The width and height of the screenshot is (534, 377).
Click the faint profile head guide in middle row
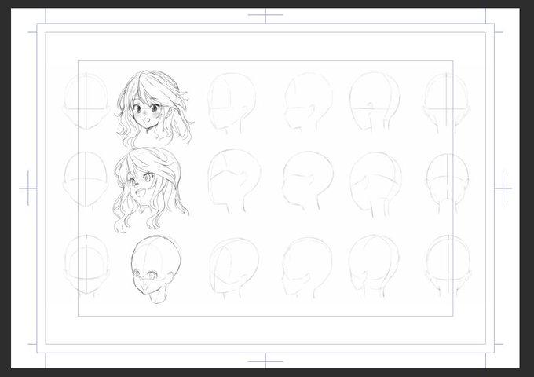point(308,181)
